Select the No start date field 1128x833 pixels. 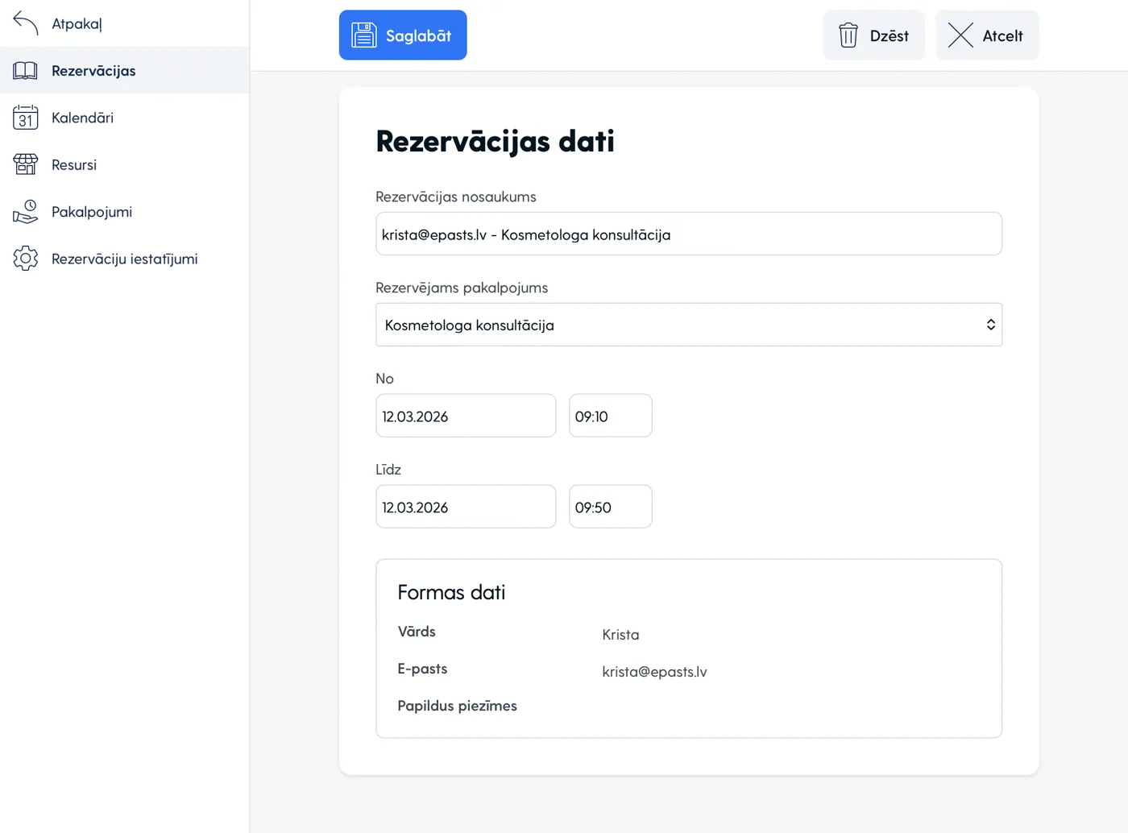(x=466, y=416)
